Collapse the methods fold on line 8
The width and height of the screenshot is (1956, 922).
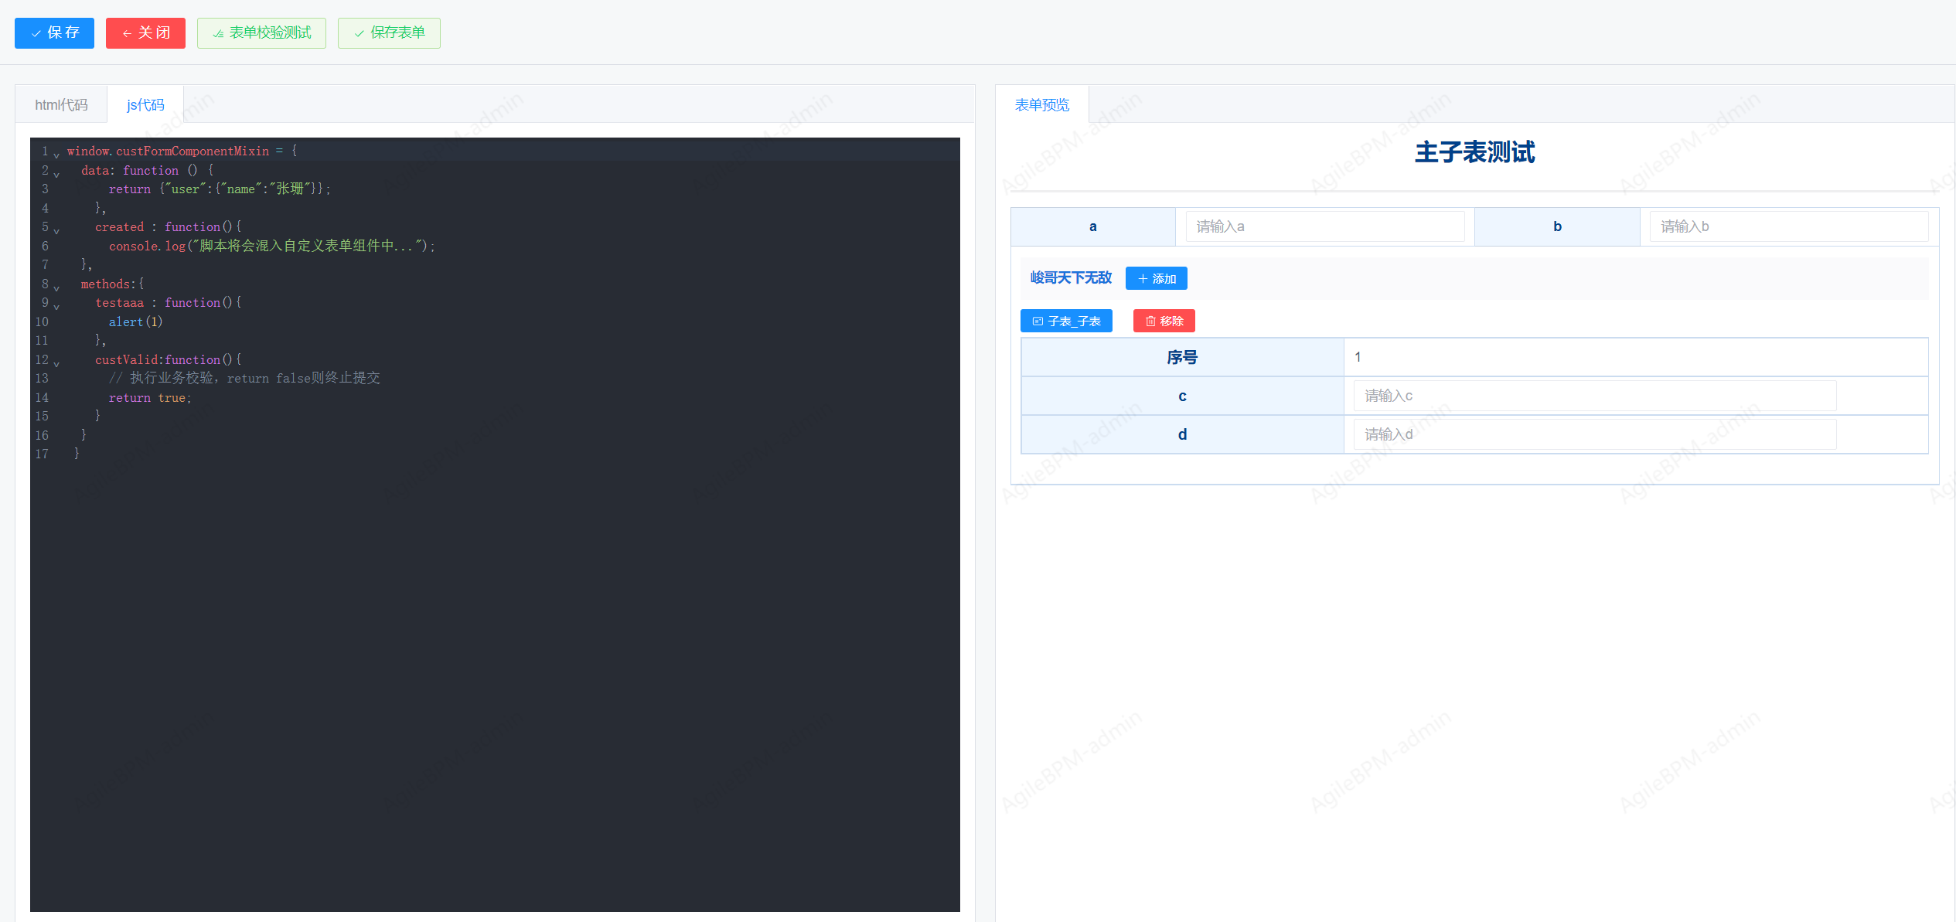click(x=56, y=288)
